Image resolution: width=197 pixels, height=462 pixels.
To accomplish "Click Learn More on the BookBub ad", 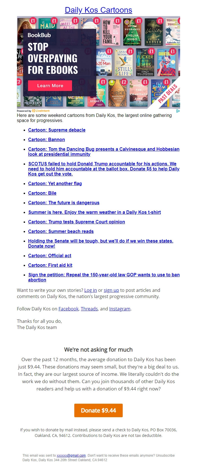I will point(51,86).
